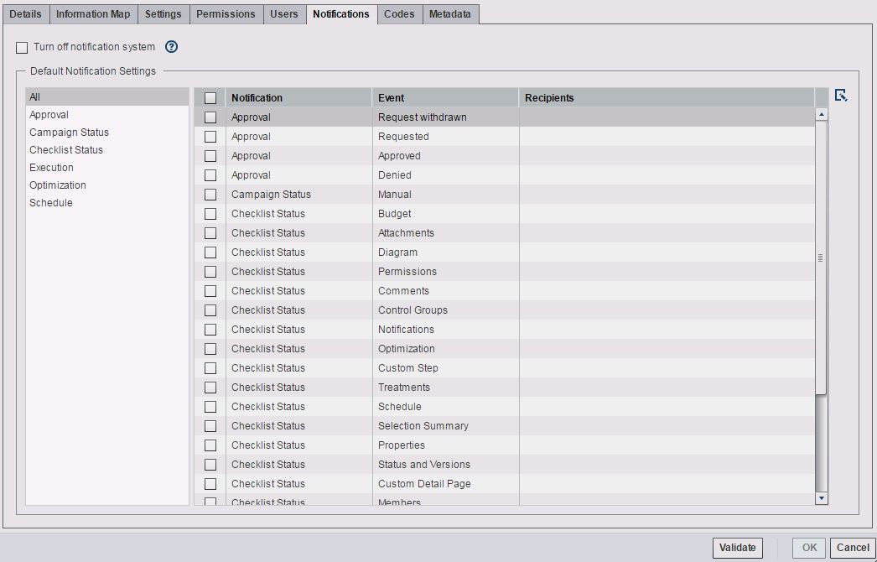
Task: Toggle the select-all checkbox in the table header
Action: click(210, 97)
